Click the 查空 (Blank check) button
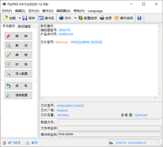The image size is (163, 147). [18, 45]
